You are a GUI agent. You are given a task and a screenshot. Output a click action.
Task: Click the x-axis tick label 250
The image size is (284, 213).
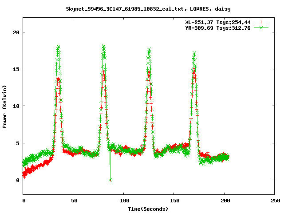(x=276, y=201)
